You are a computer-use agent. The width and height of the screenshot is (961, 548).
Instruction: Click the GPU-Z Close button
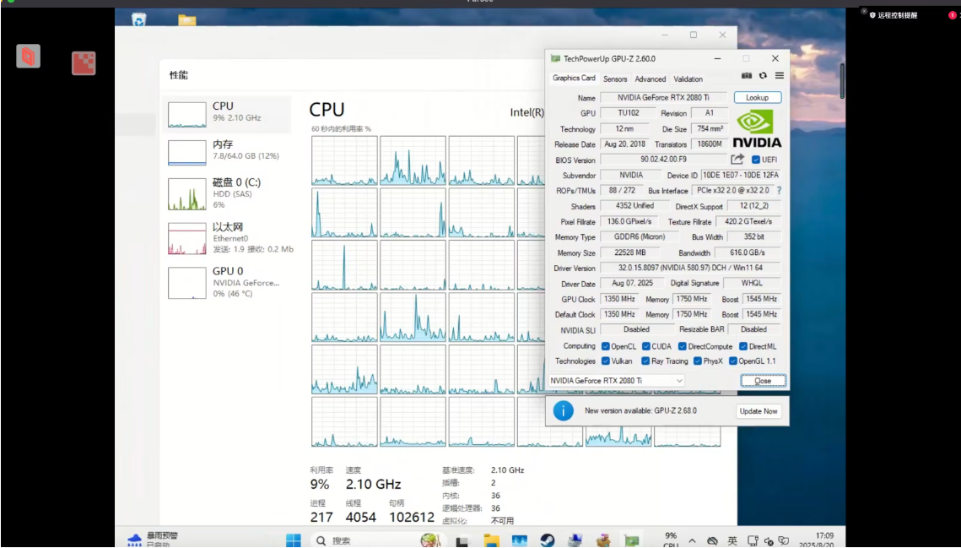(763, 381)
